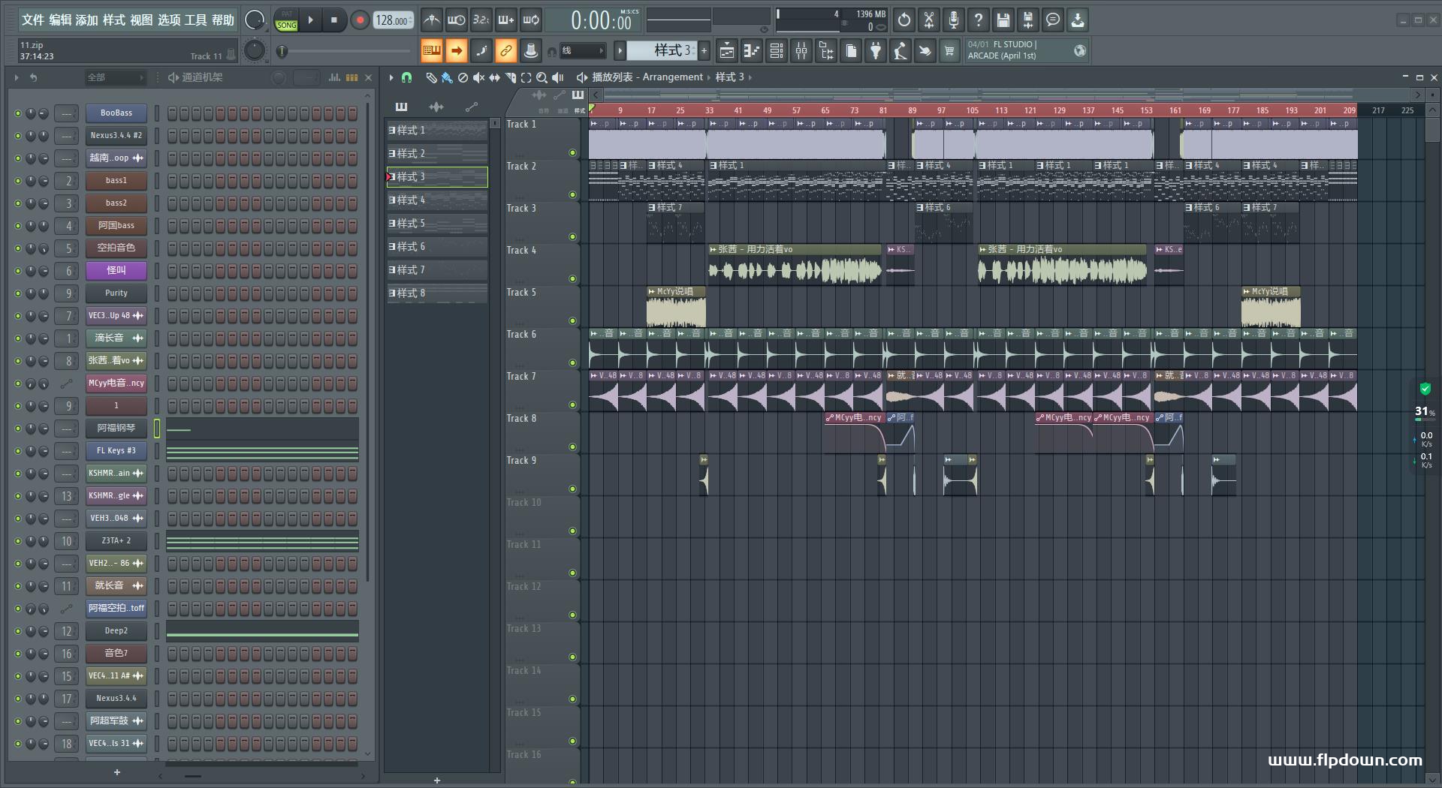Select pattern 样式 5 in the picker
This screenshot has height=788, width=1442.
coord(437,224)
